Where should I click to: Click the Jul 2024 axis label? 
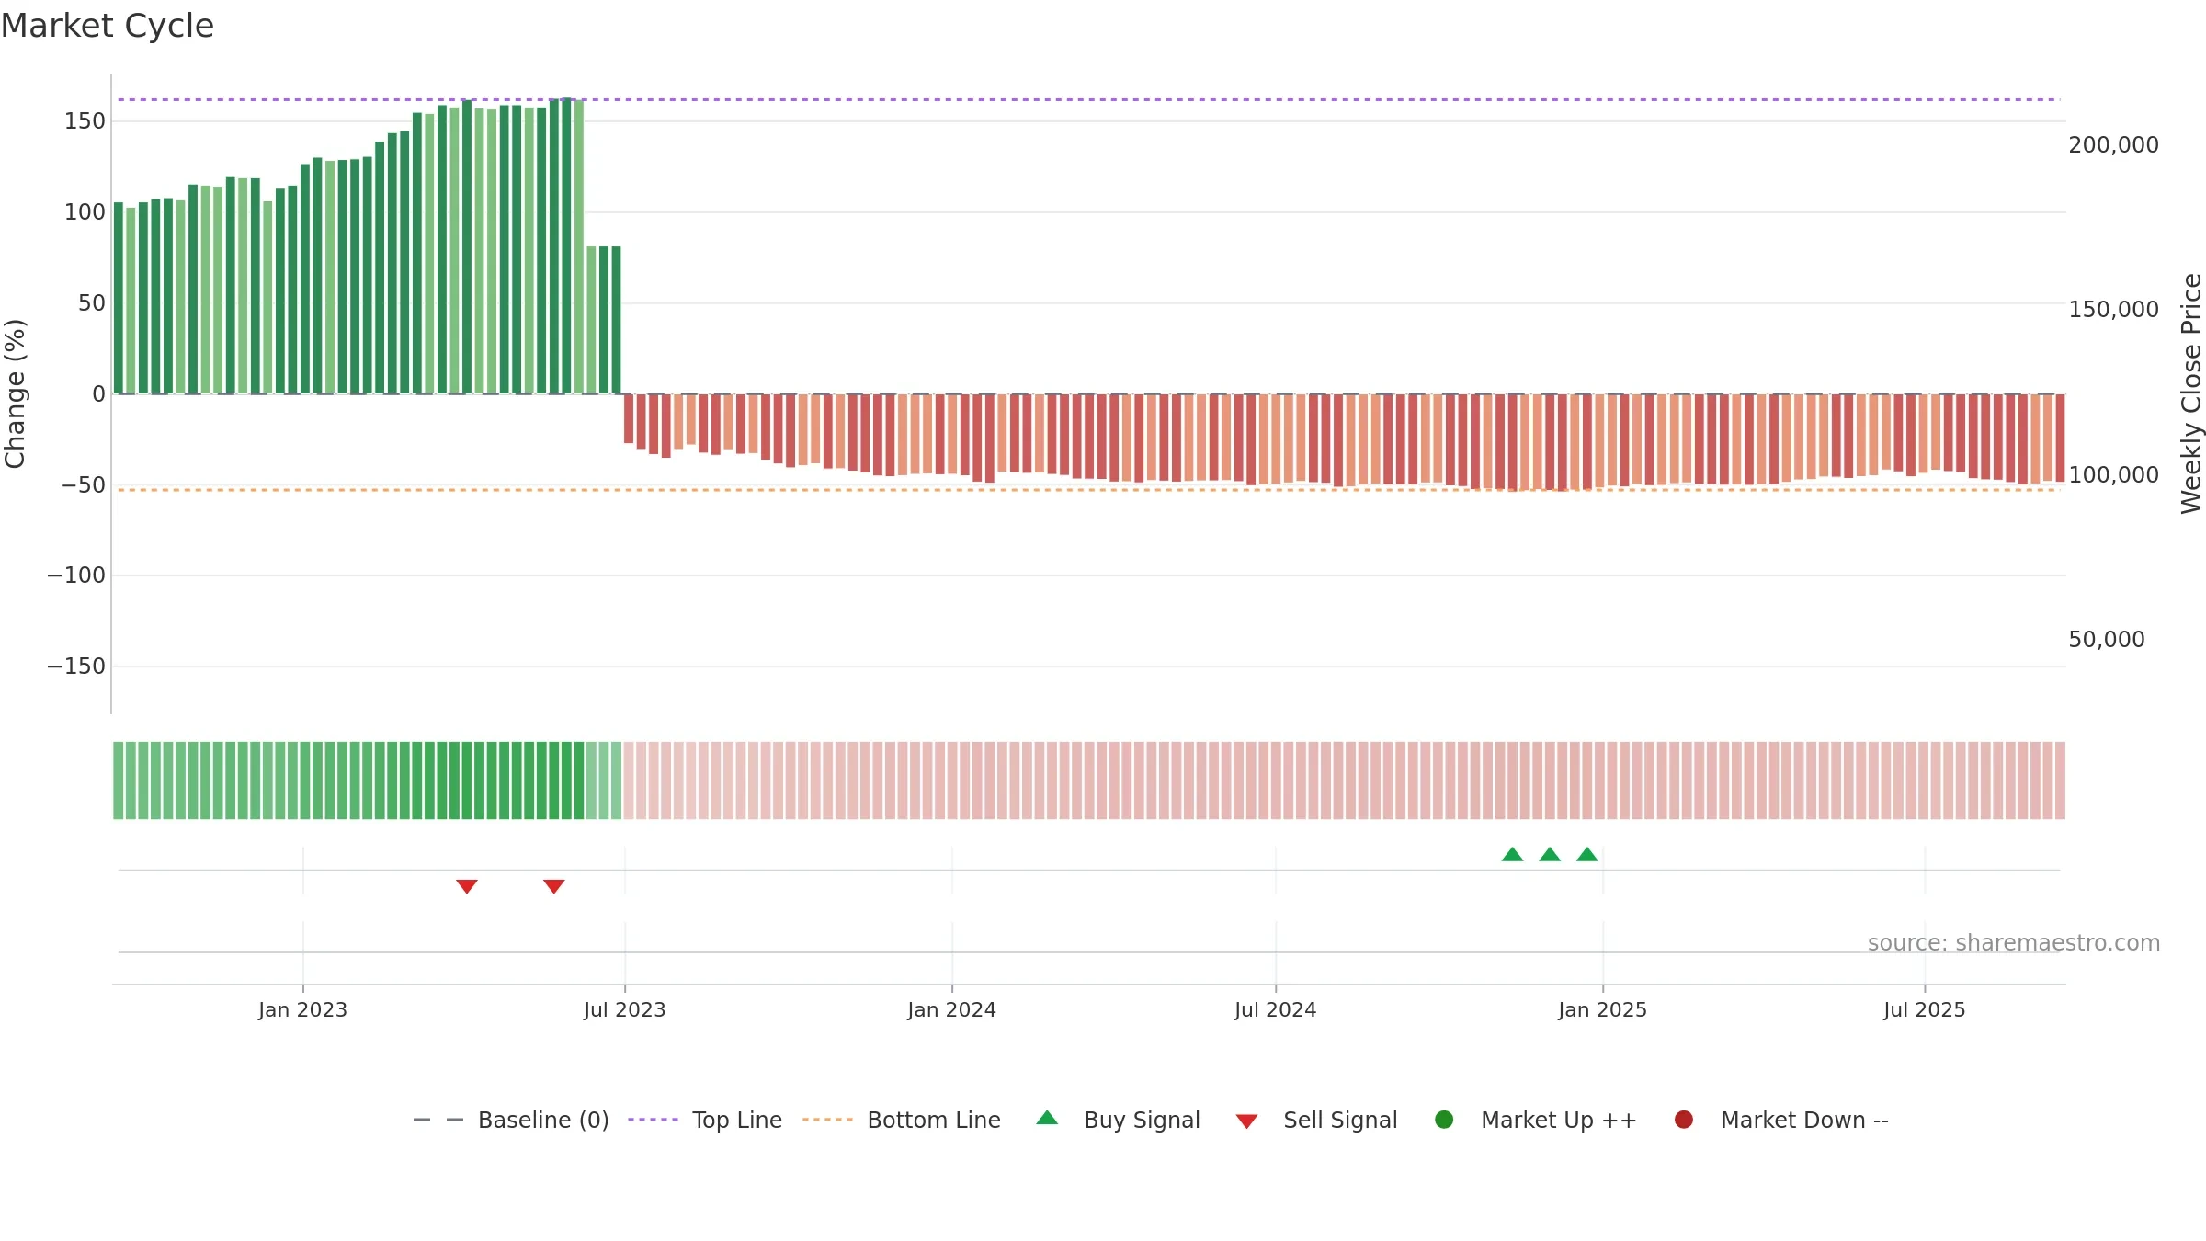(x=1275, y=1010)
